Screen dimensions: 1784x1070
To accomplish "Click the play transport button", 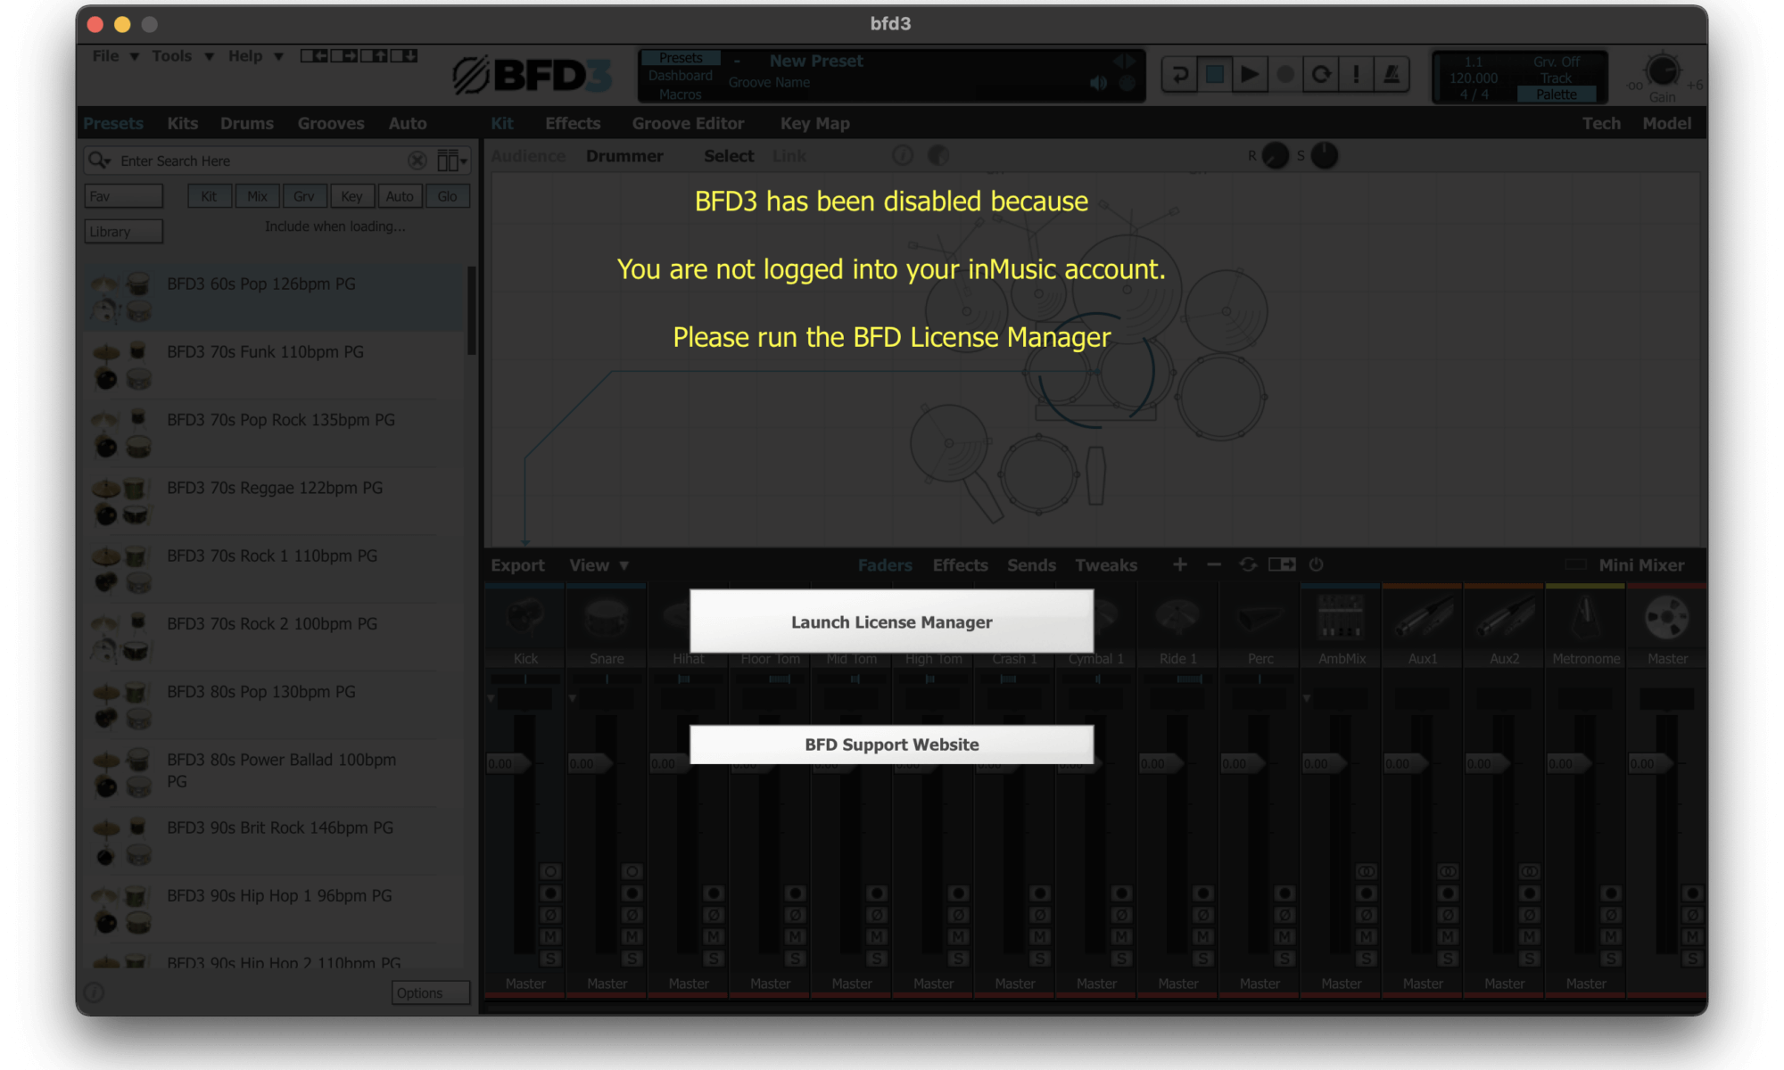I will click(x=1250, y=74).
